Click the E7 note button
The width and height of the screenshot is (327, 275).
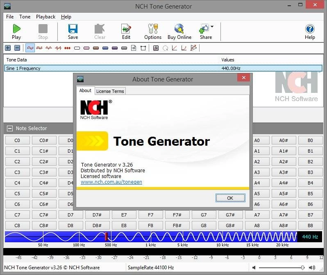tap(124, 215)
